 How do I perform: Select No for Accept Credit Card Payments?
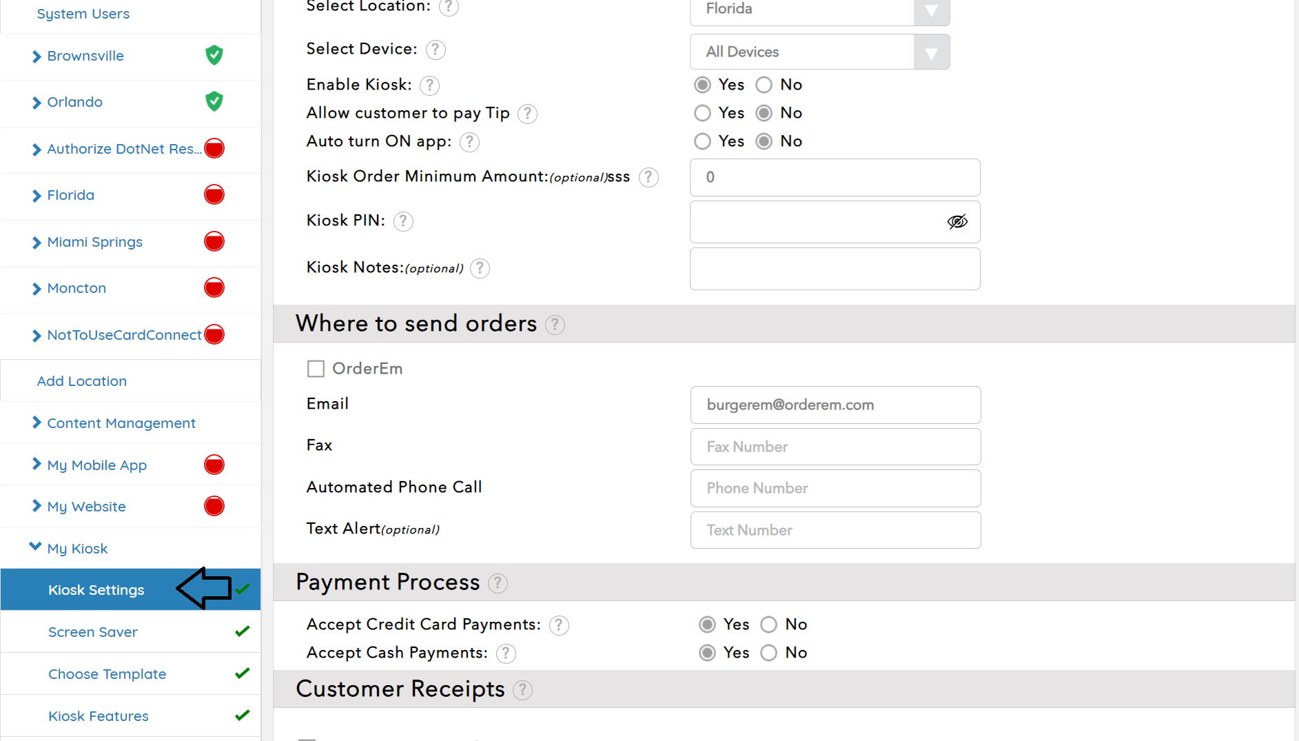(x=768, y=625)
